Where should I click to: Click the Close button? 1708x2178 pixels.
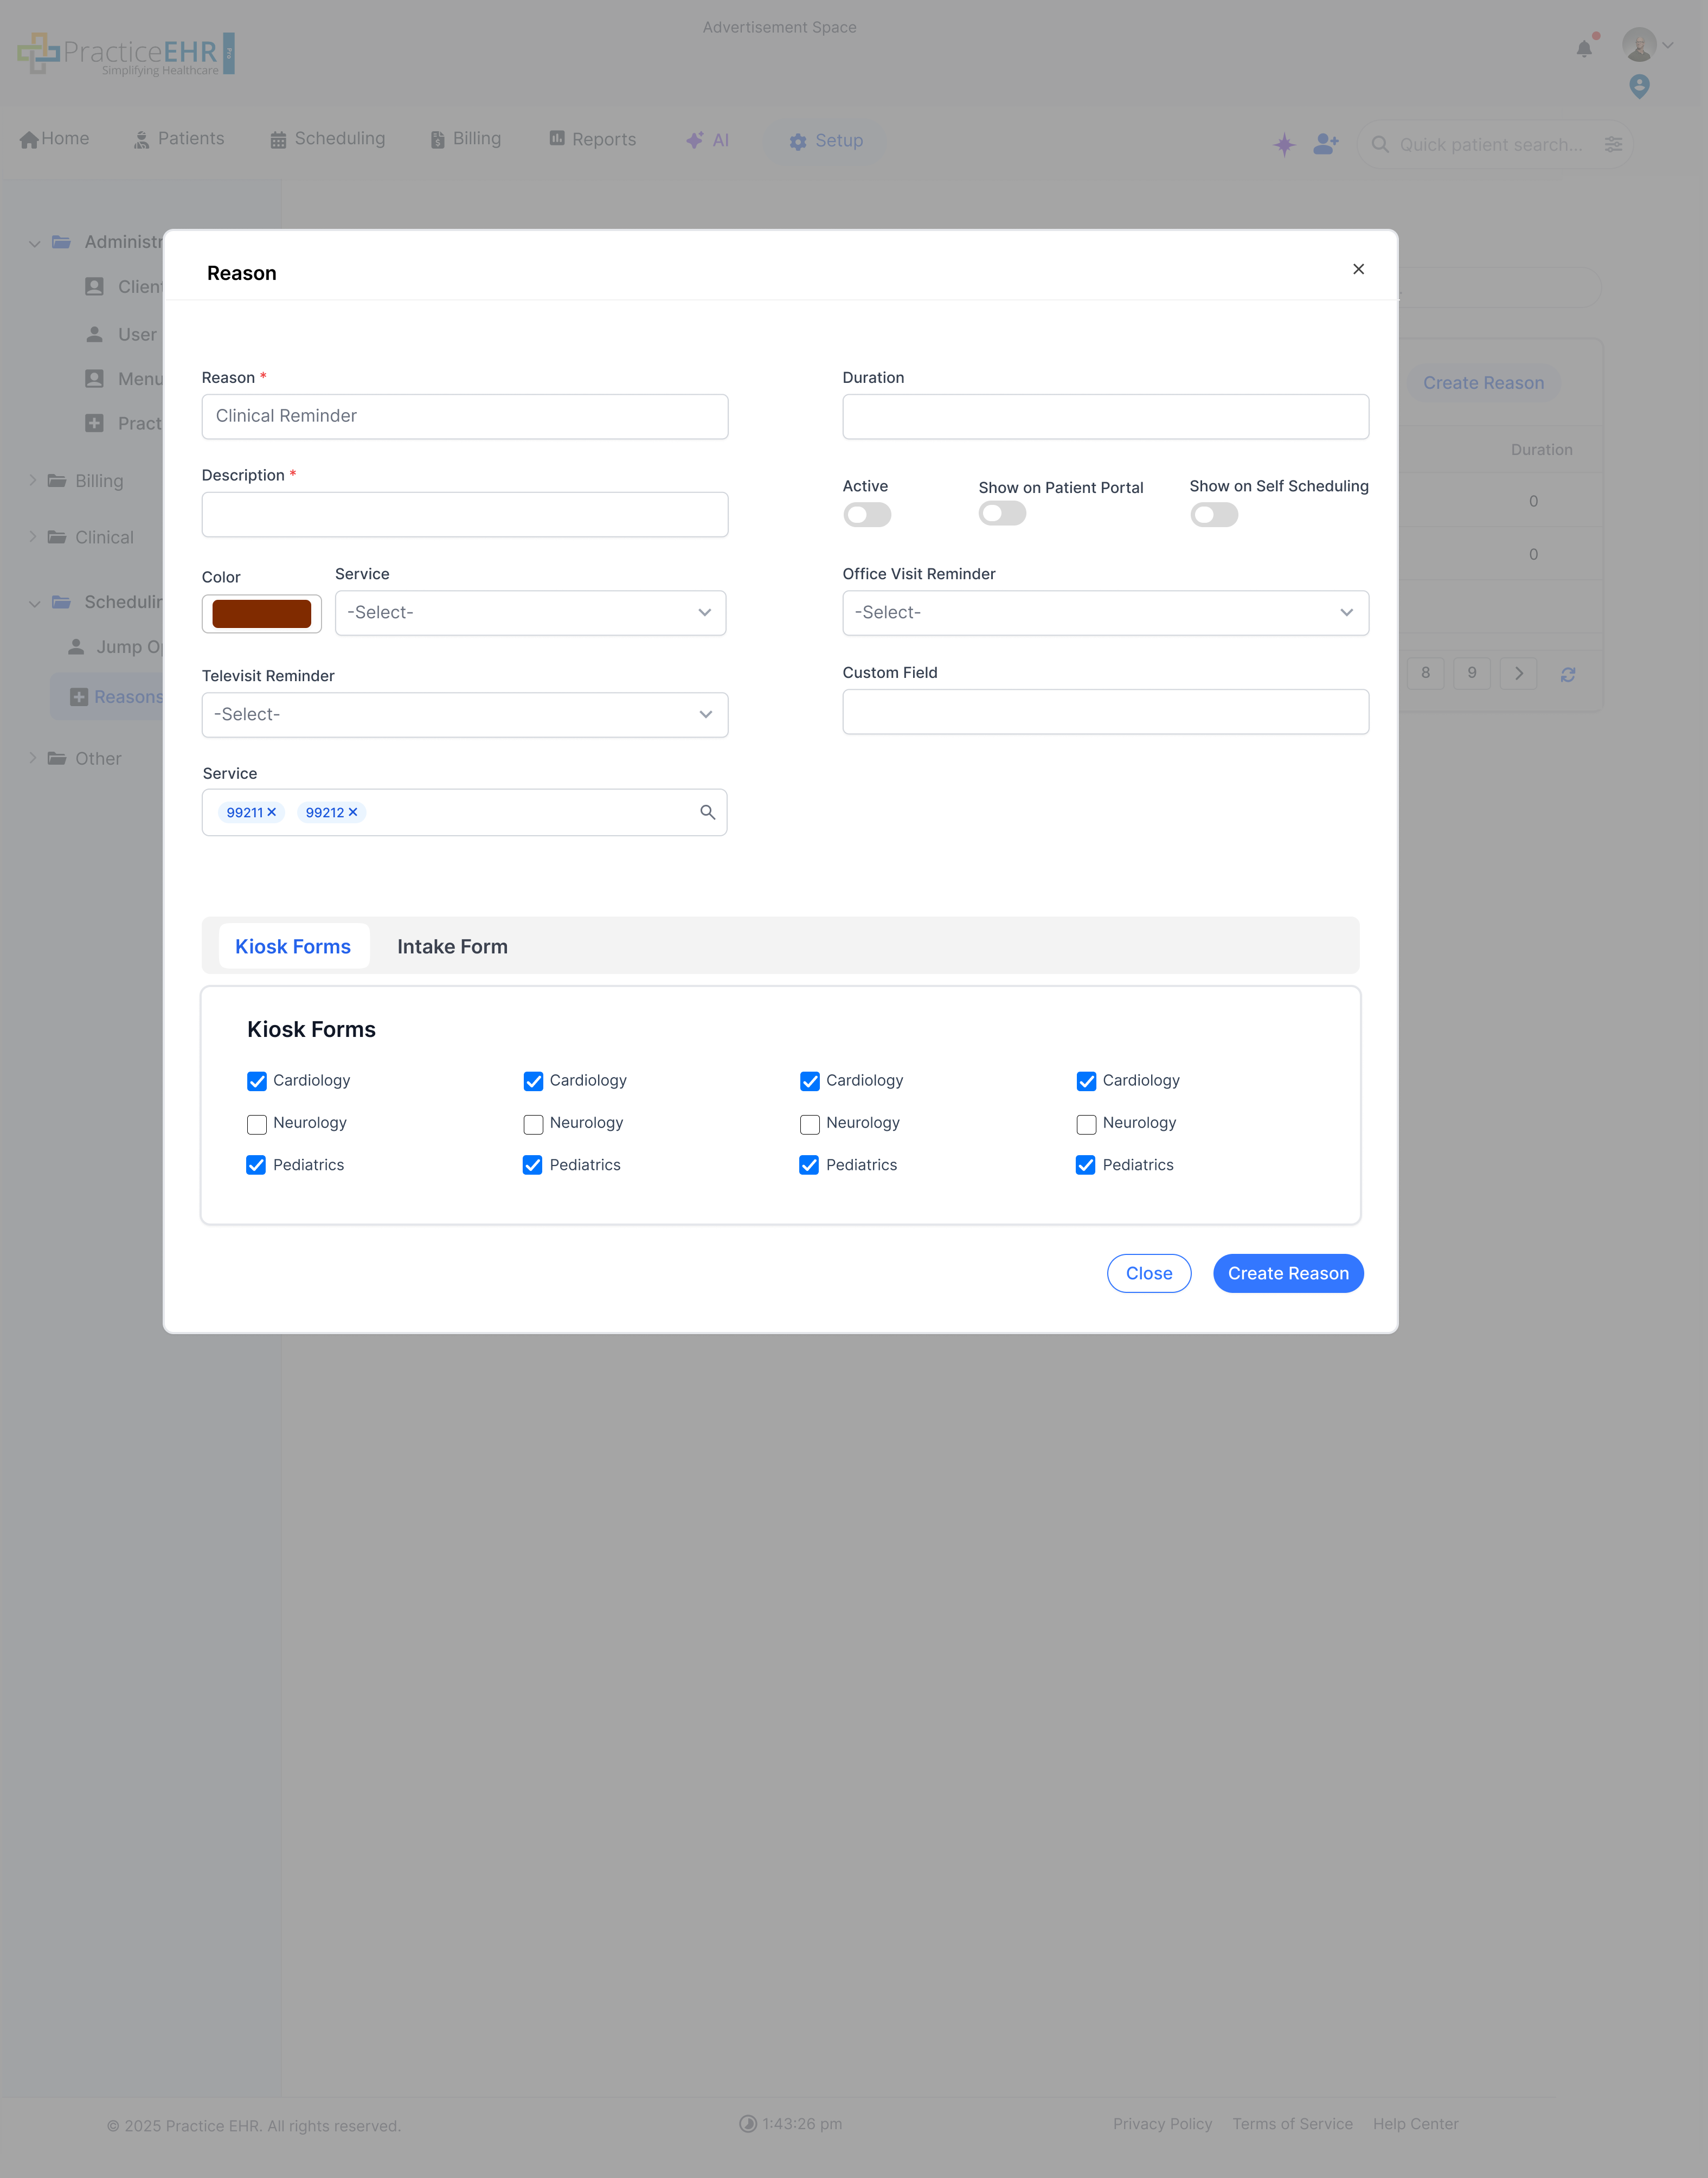point(1149,1273)
